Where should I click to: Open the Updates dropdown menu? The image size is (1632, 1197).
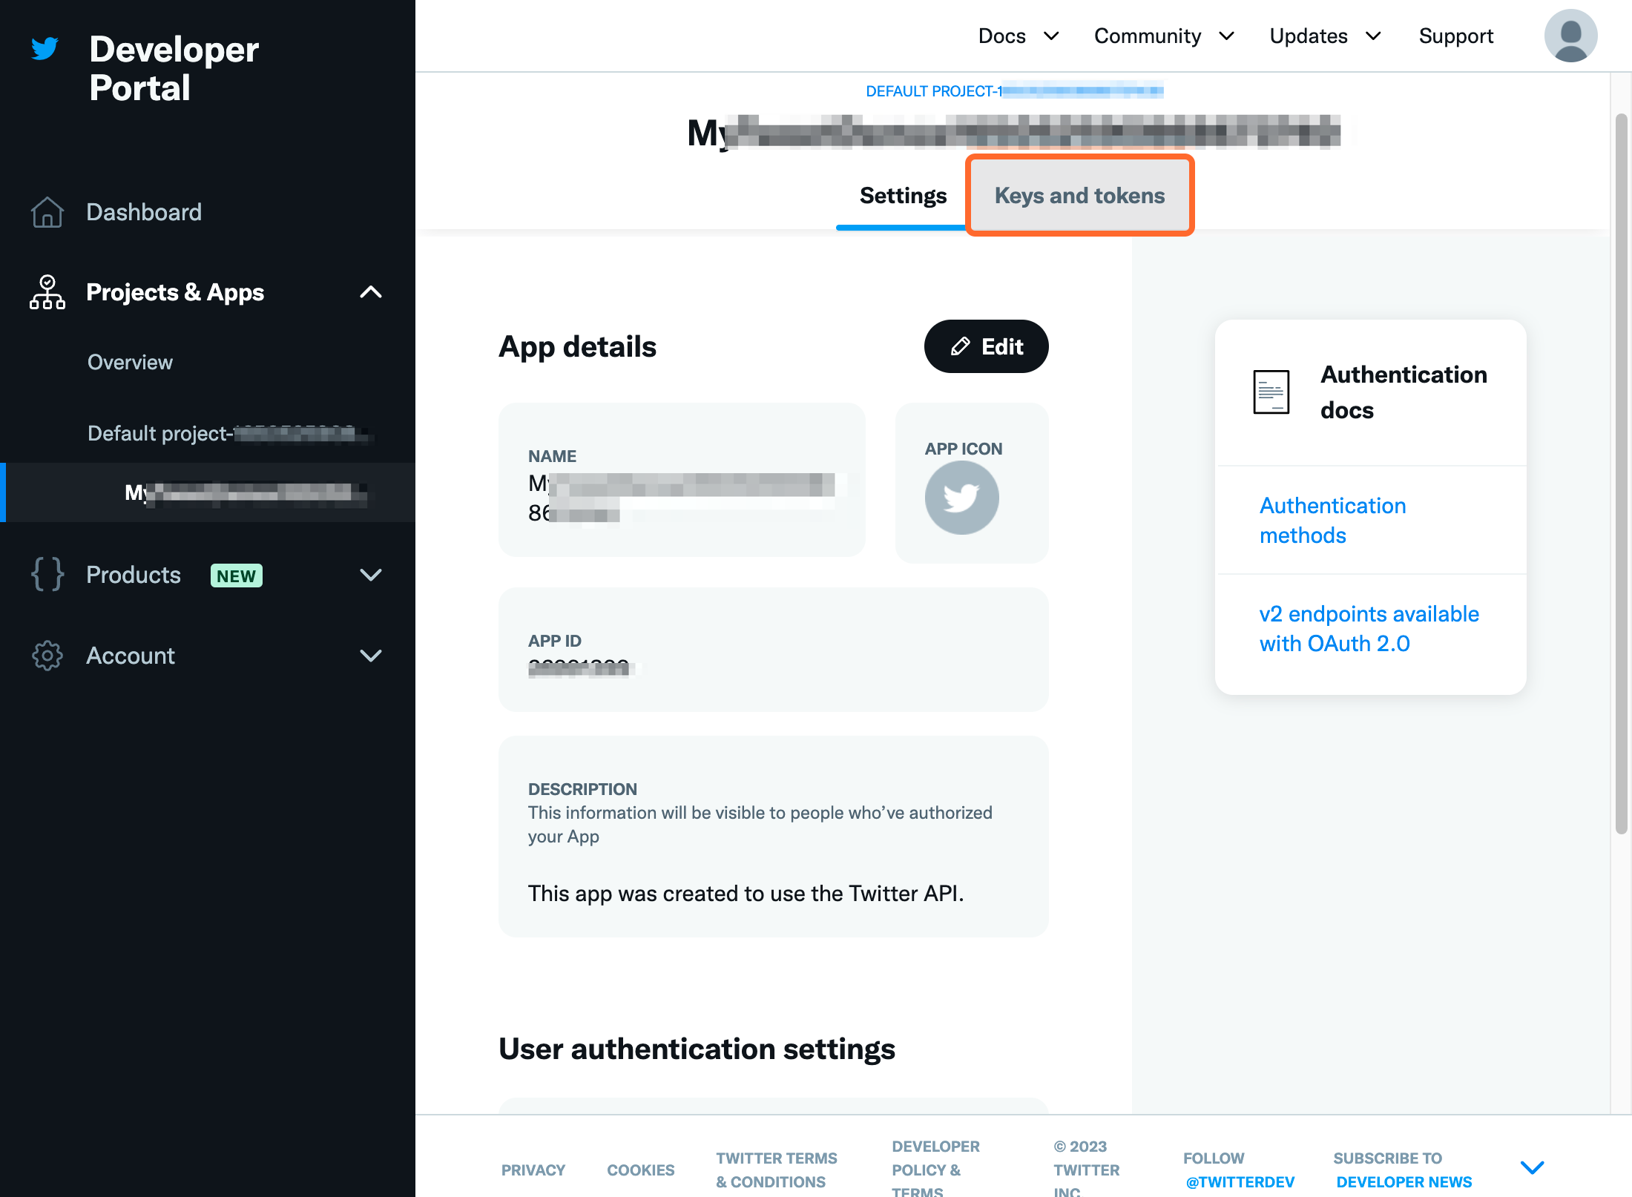(x=1325, y=36)
